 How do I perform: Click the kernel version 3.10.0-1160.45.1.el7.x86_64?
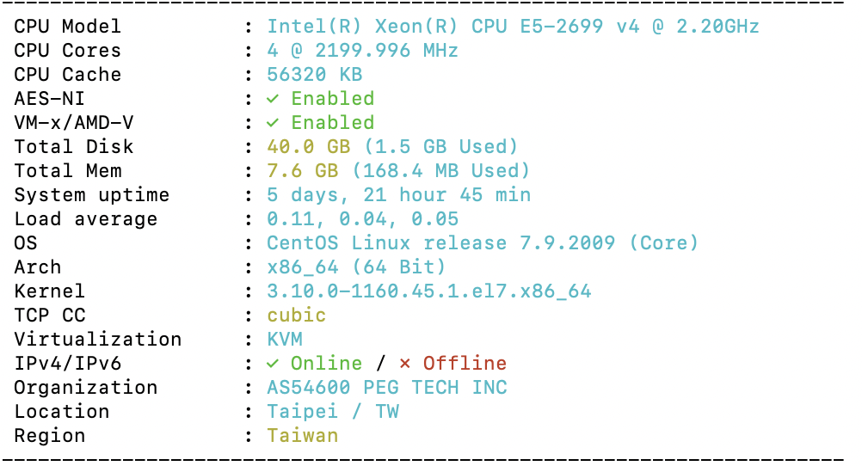[428, 291]
